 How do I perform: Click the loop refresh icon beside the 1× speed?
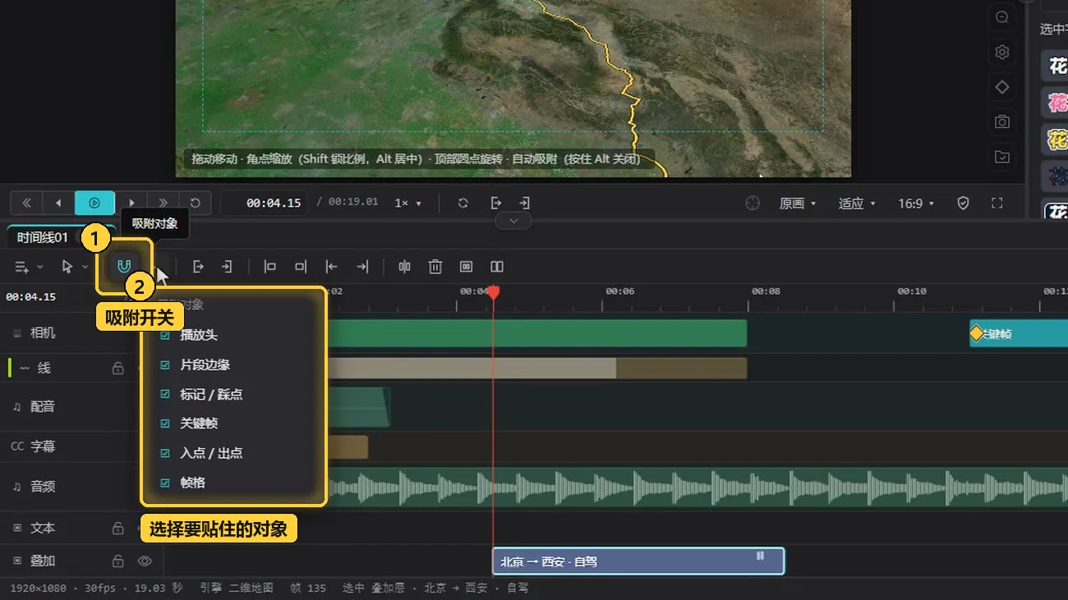point(463,203)
